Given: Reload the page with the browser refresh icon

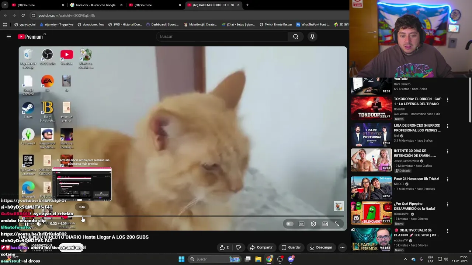Looking at the screenshot, I should coord(23,15).
